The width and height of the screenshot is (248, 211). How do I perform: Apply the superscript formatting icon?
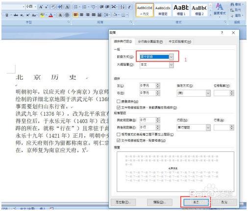[x=27, y=15]
